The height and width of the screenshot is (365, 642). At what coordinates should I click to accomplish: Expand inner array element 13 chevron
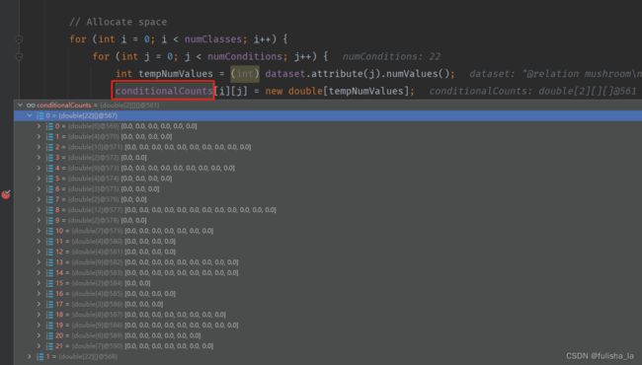39,262
